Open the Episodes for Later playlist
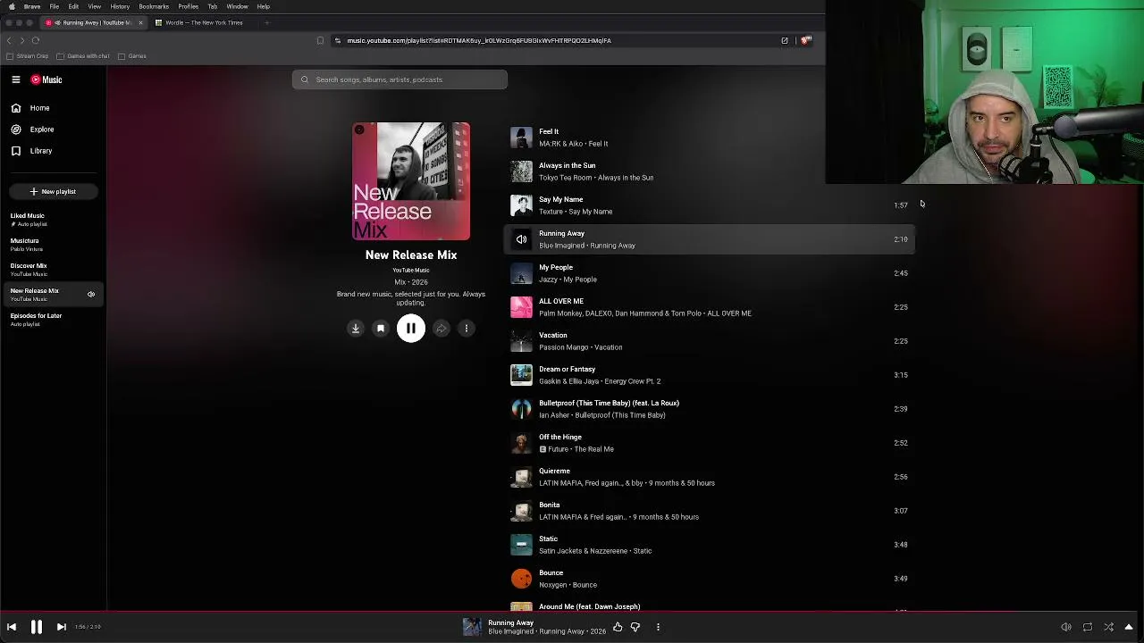The width and height of the screenshot is (1144, 643). 52,319
